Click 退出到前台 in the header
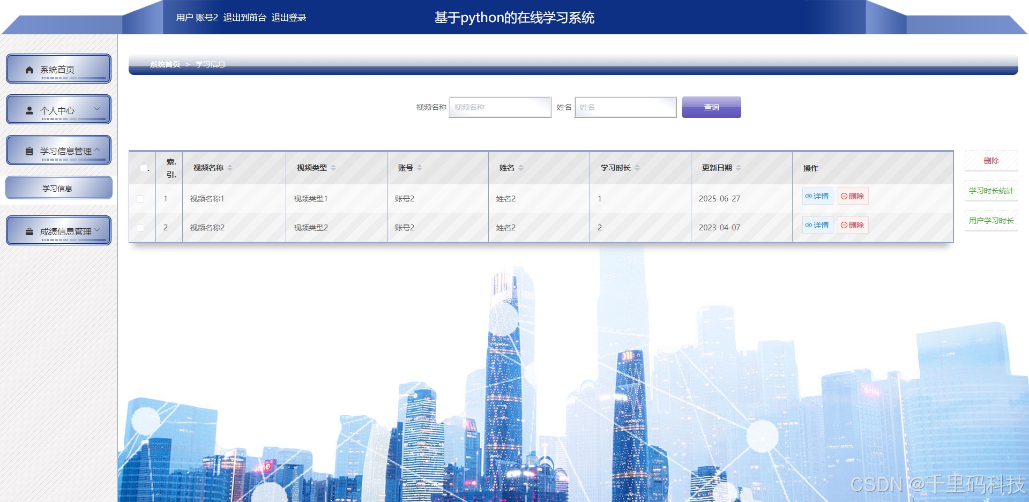This screenshot has width=1029, height=502. click(x=245, y=18)
